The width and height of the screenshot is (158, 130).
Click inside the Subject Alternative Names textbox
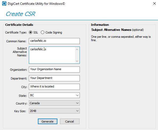click(x=52, y=55)
